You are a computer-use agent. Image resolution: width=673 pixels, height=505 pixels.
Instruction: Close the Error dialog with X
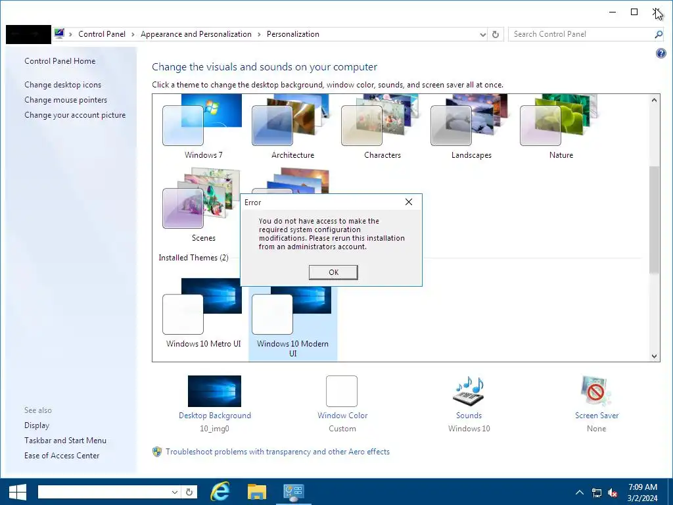[409, 202]
